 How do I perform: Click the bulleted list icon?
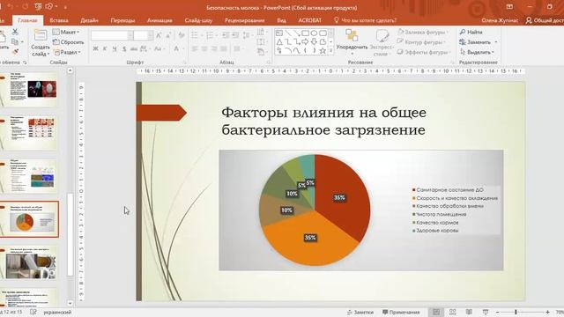click(196, 35)
